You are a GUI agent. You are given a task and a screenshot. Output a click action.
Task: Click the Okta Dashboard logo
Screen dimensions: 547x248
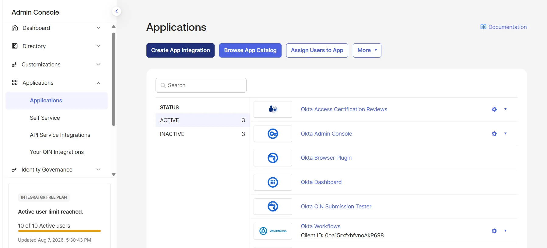[273, 182]
